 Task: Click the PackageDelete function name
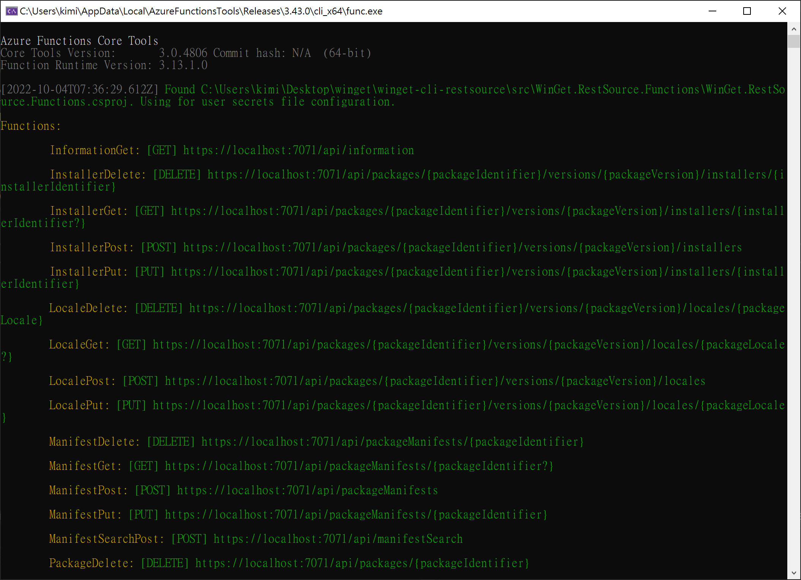pyautogui.click(x=91, y=563)
